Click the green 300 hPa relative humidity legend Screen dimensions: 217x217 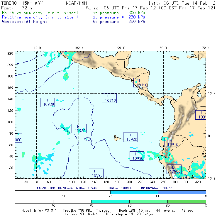coord(40,13)
